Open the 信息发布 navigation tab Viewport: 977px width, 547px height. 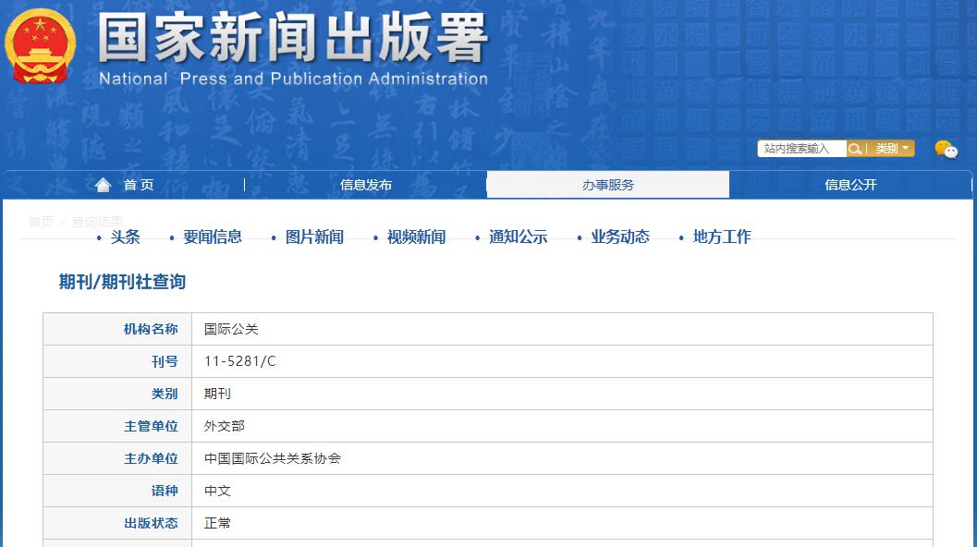(x=366, y=185)
